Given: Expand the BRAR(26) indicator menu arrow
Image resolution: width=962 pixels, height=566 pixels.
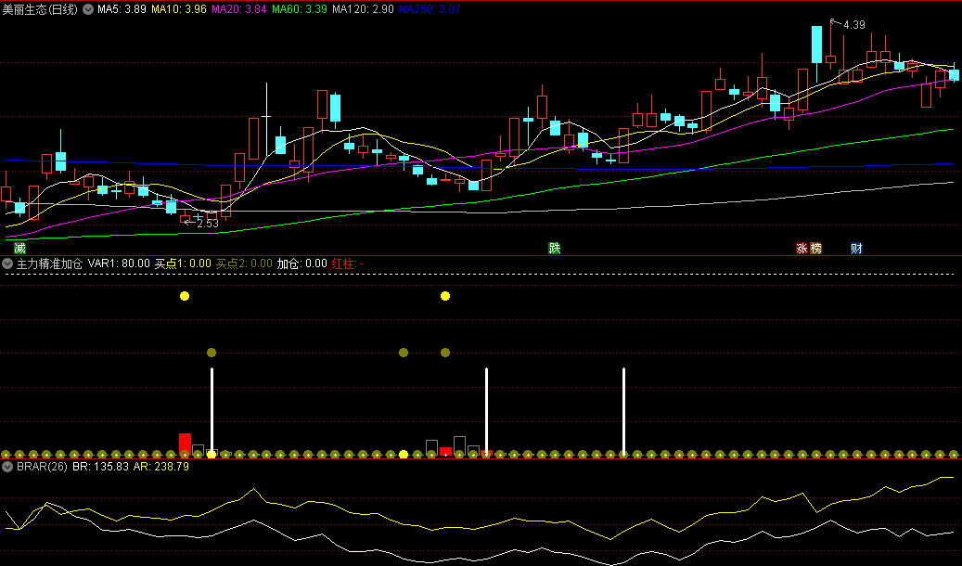Looking at the screenshot, I should [x=7, y=467].
